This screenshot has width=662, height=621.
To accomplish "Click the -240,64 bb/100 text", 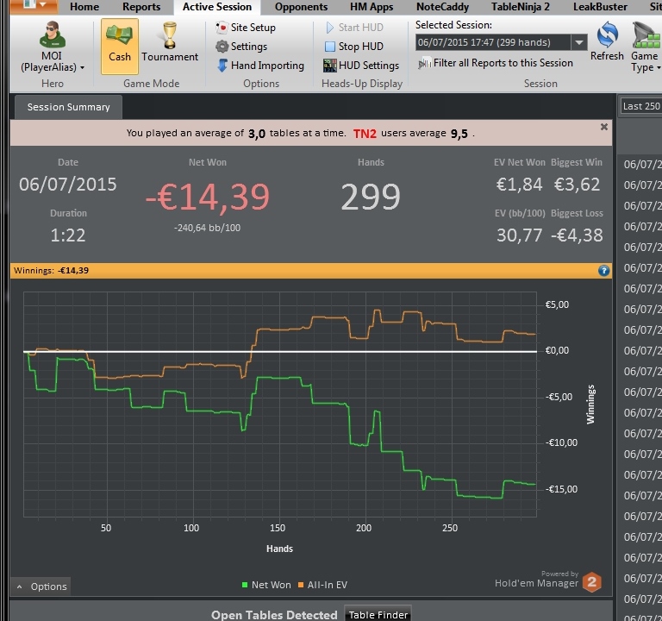I will [x=207, y=228].
